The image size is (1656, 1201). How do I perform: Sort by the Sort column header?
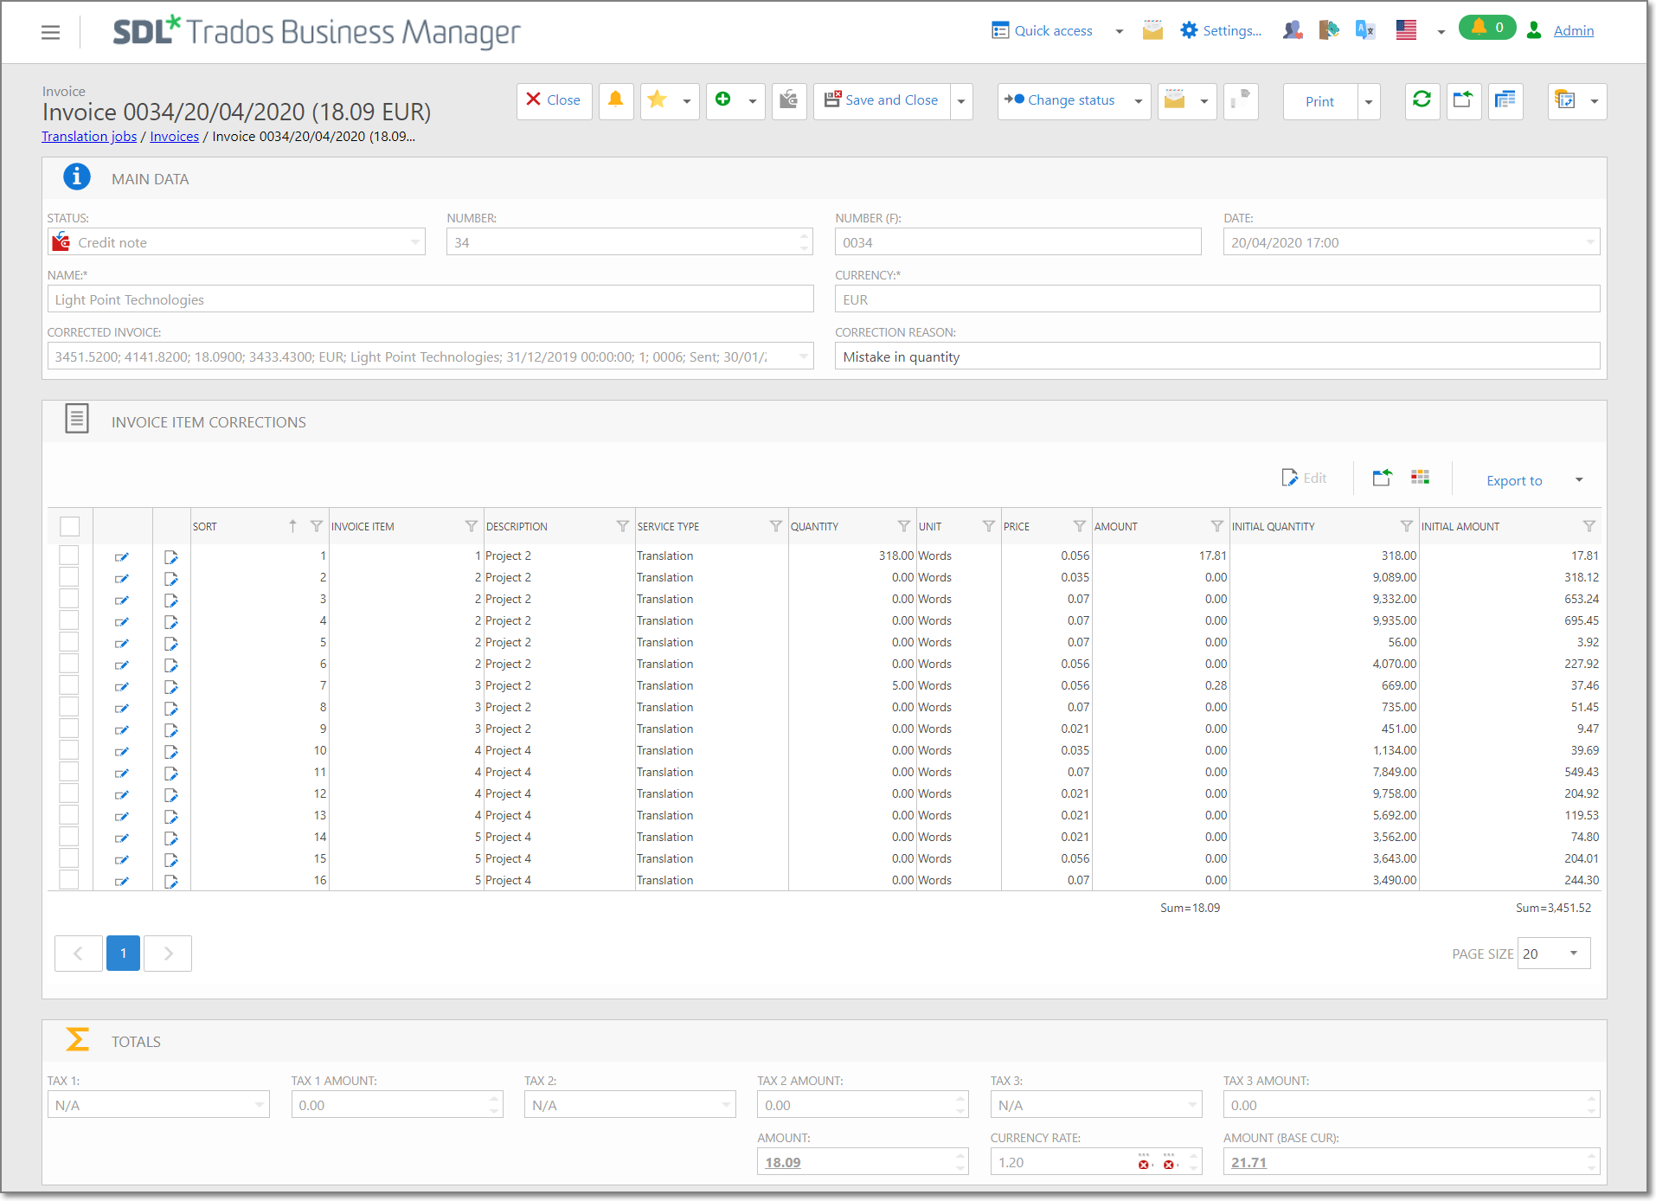click(x=205, y=526)
